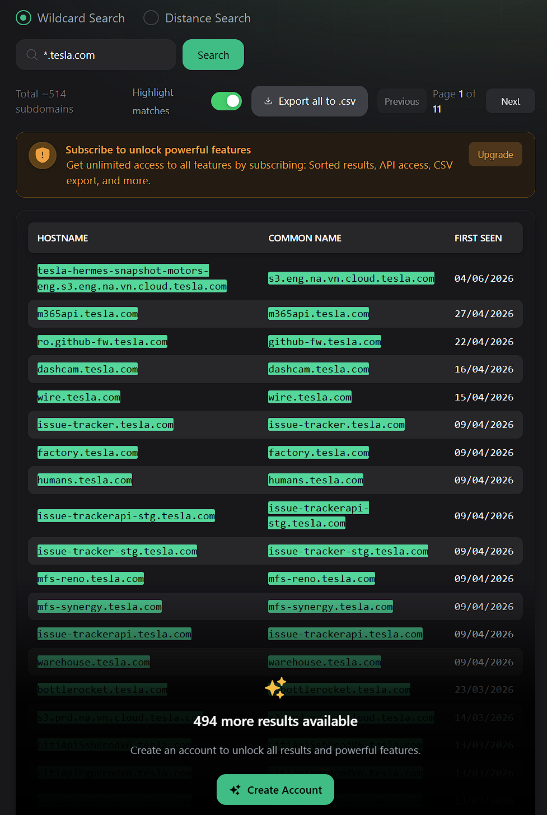Click the 16/04/2026 first seen date
The width and height of the screenshot is (547, 815).
coord(484,369)
